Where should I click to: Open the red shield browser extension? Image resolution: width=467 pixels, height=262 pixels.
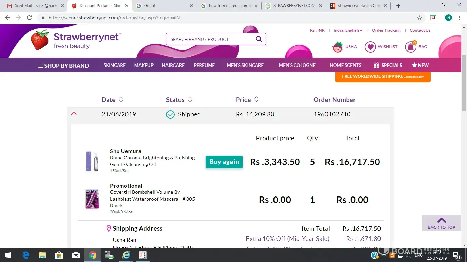coord(433,18)
